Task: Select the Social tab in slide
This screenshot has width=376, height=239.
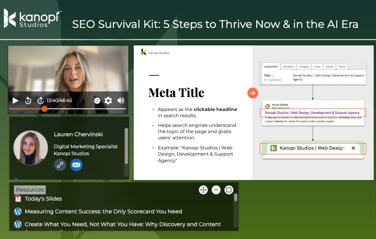Action: (x=329, y=66)
